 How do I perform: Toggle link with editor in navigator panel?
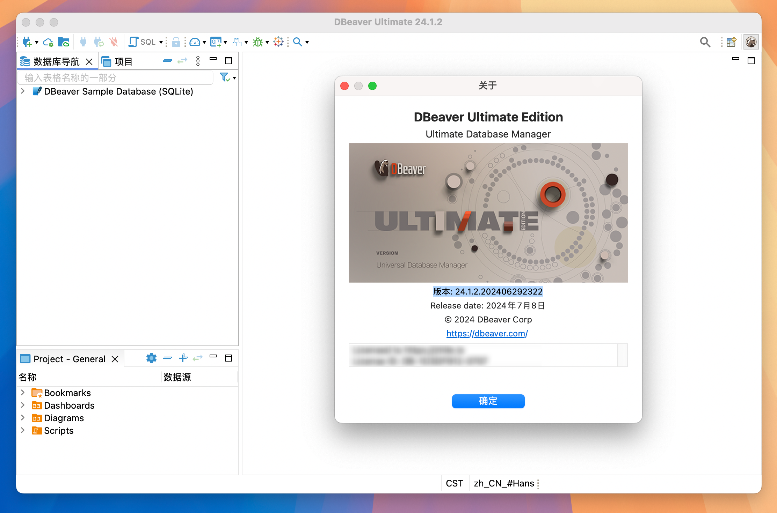pyautogui.click(x=182, y=61)
